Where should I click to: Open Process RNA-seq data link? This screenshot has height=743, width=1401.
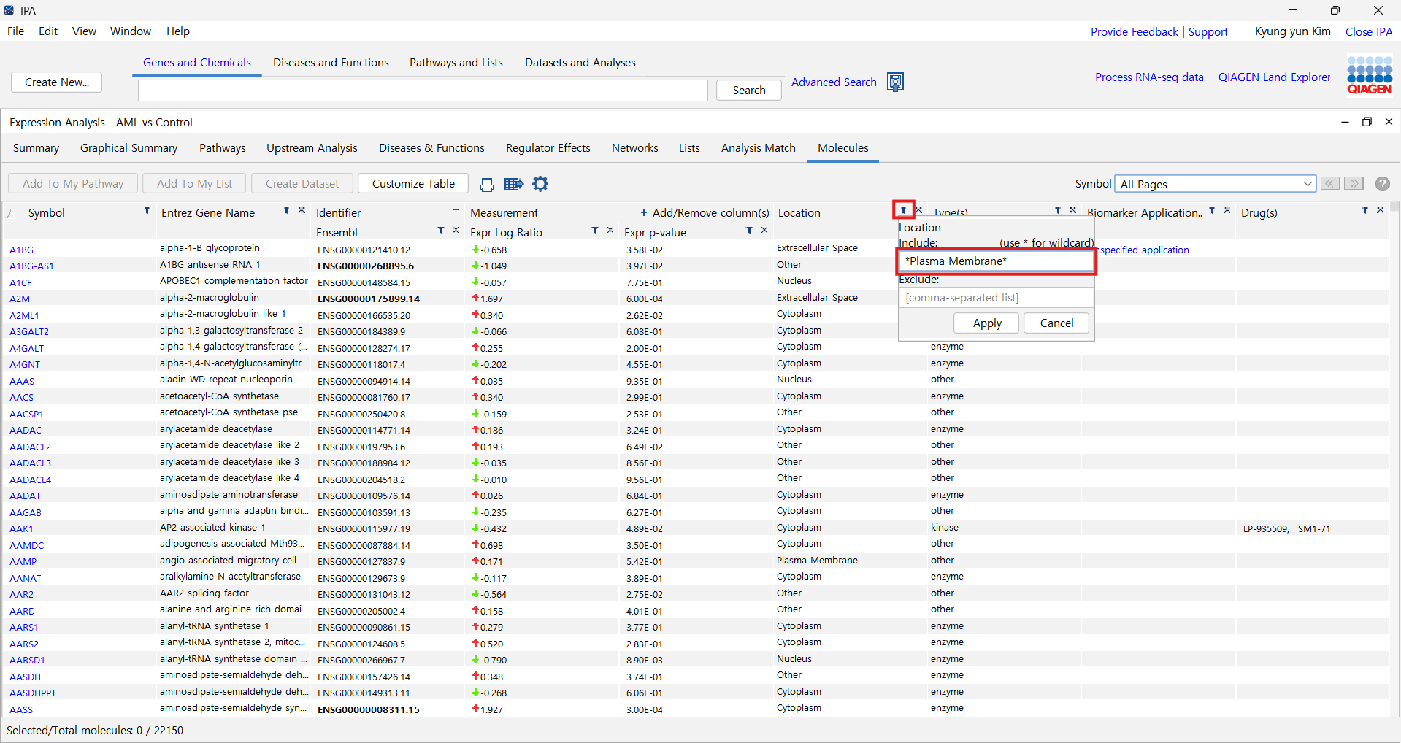(1149, 77)
